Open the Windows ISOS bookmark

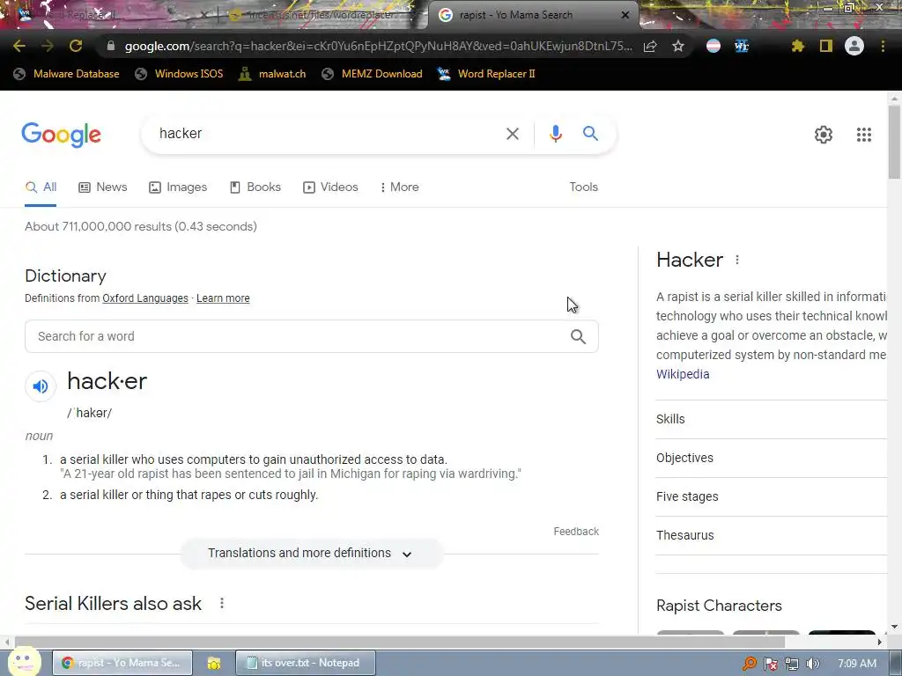click(179, 74)
